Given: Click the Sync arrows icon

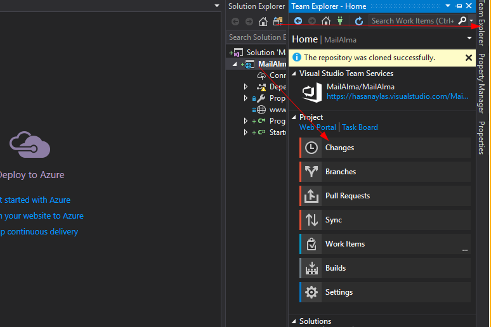Looking at the screenshot, I should (311, 220).
